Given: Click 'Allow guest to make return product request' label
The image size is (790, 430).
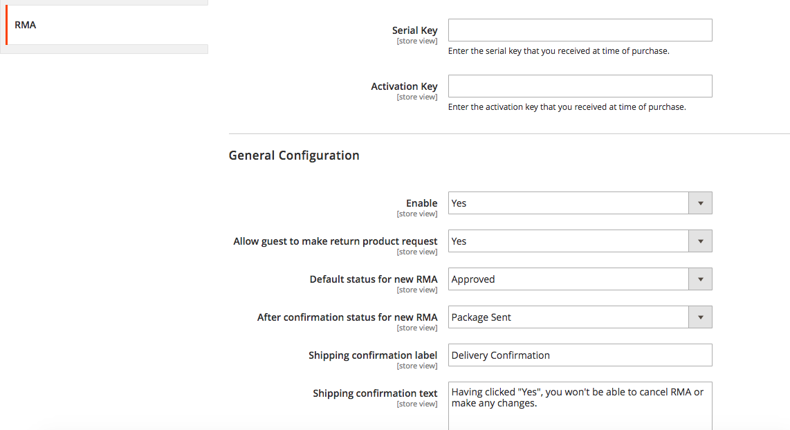Looking at the screenshot, I should click(335, 241).
